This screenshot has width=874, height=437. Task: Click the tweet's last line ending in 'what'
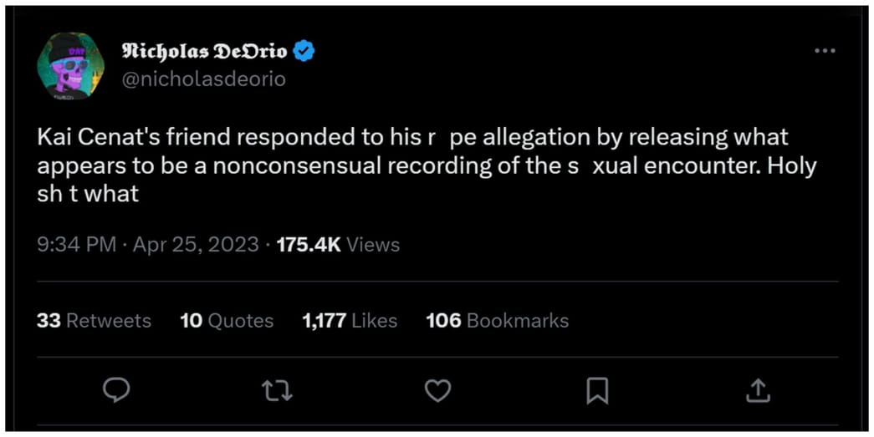87,194
